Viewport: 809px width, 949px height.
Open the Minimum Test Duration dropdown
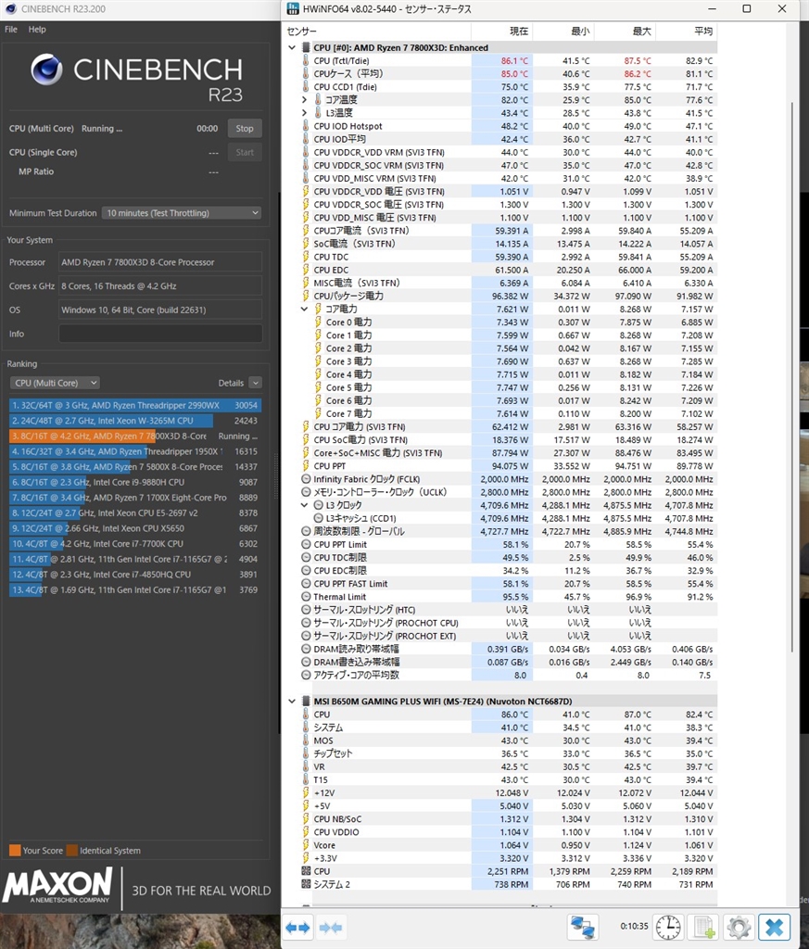click(181, 213)
